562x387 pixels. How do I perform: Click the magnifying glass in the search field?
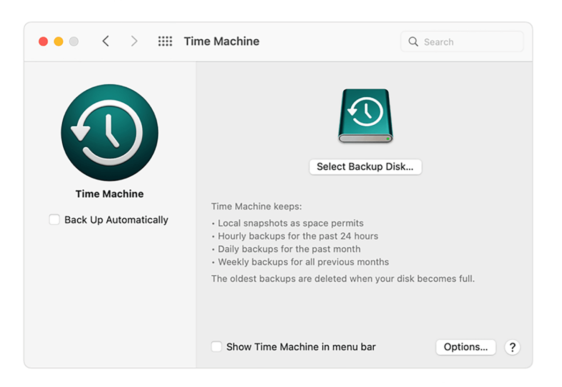click(413, 42)
